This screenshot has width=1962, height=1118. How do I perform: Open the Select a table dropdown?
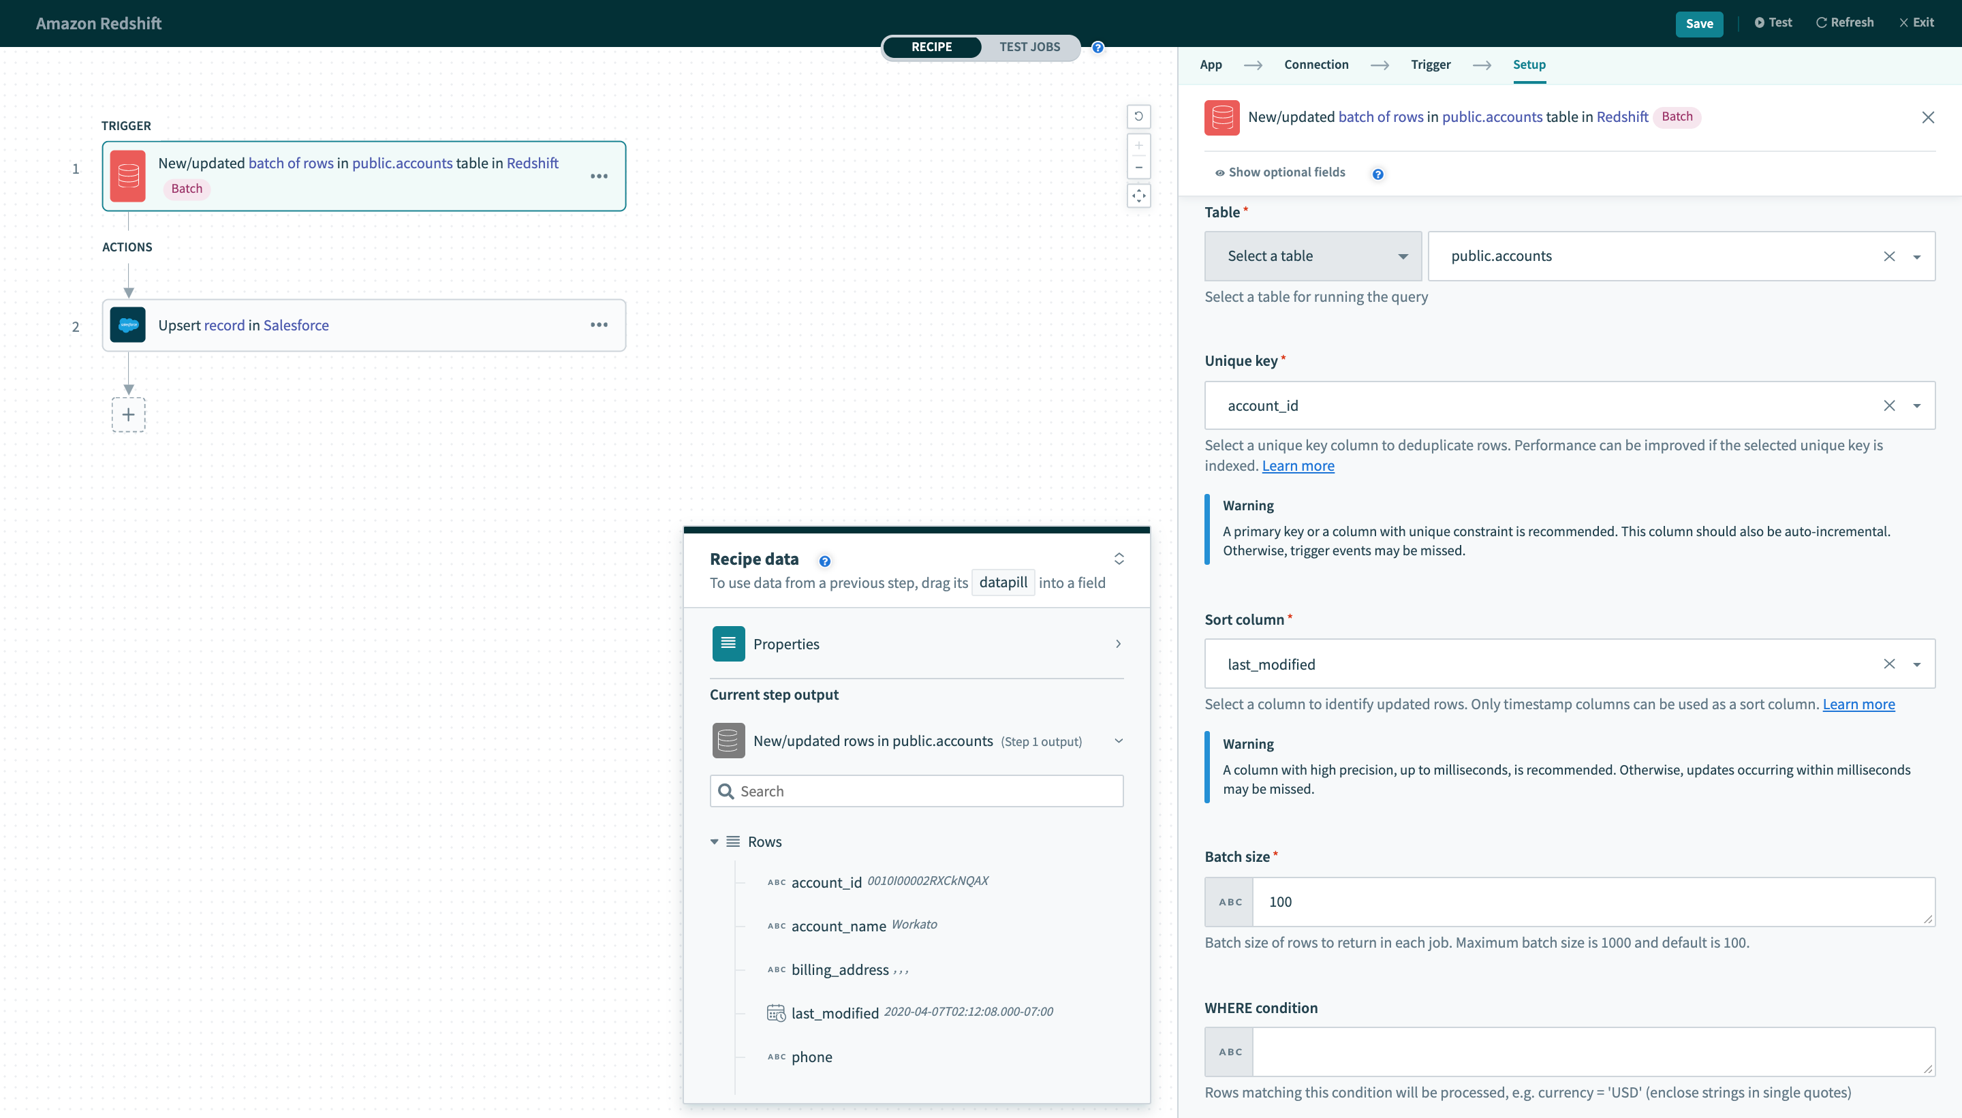1313,255
